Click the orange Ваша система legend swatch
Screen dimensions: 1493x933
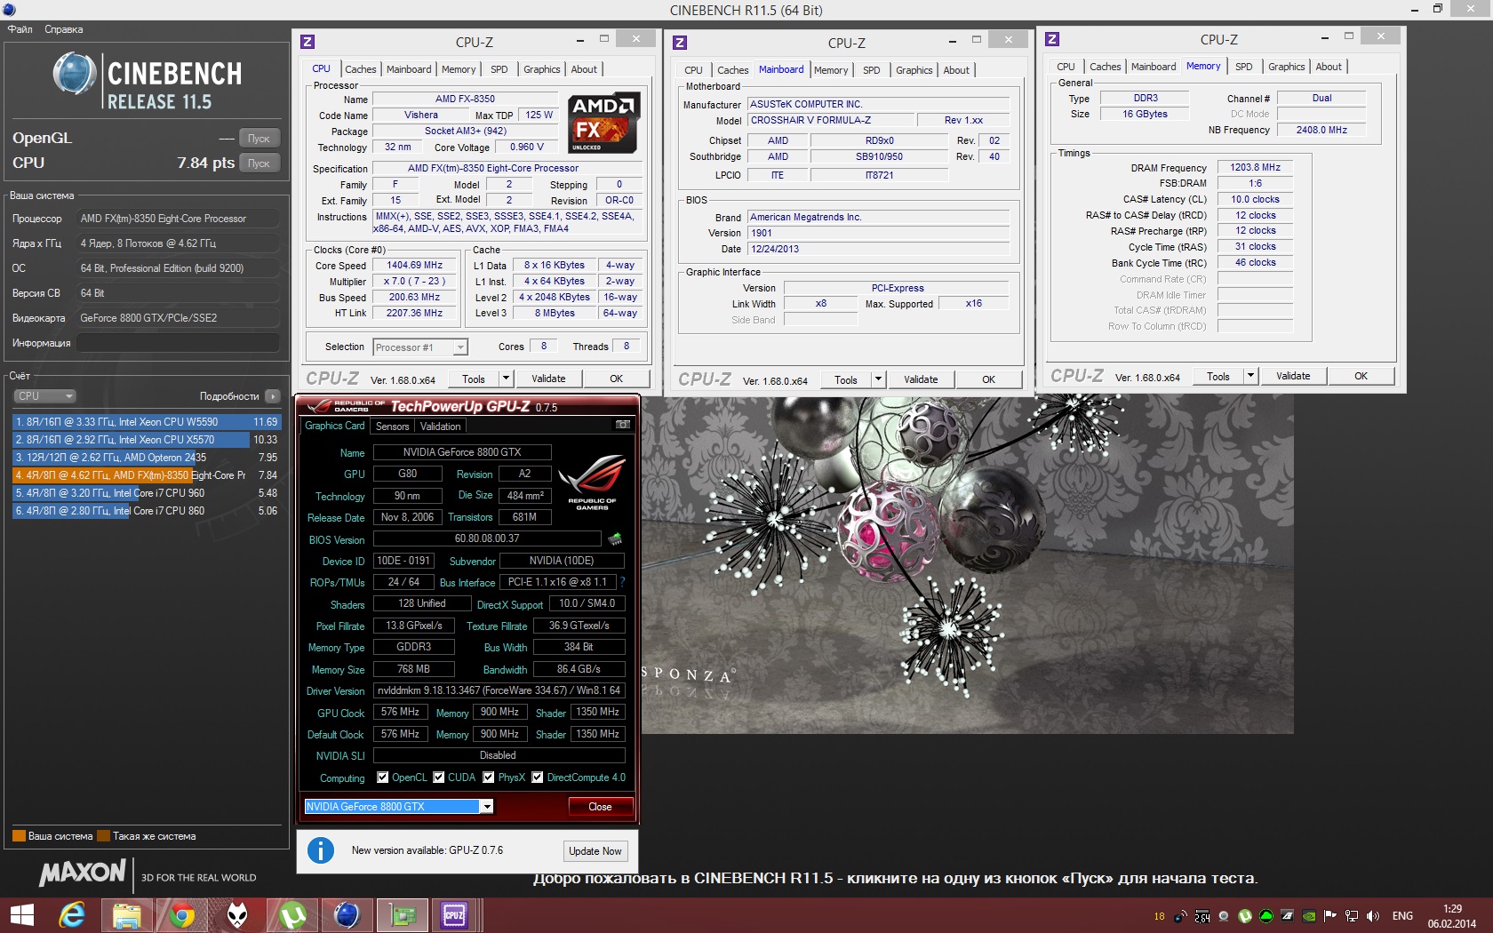19,836
